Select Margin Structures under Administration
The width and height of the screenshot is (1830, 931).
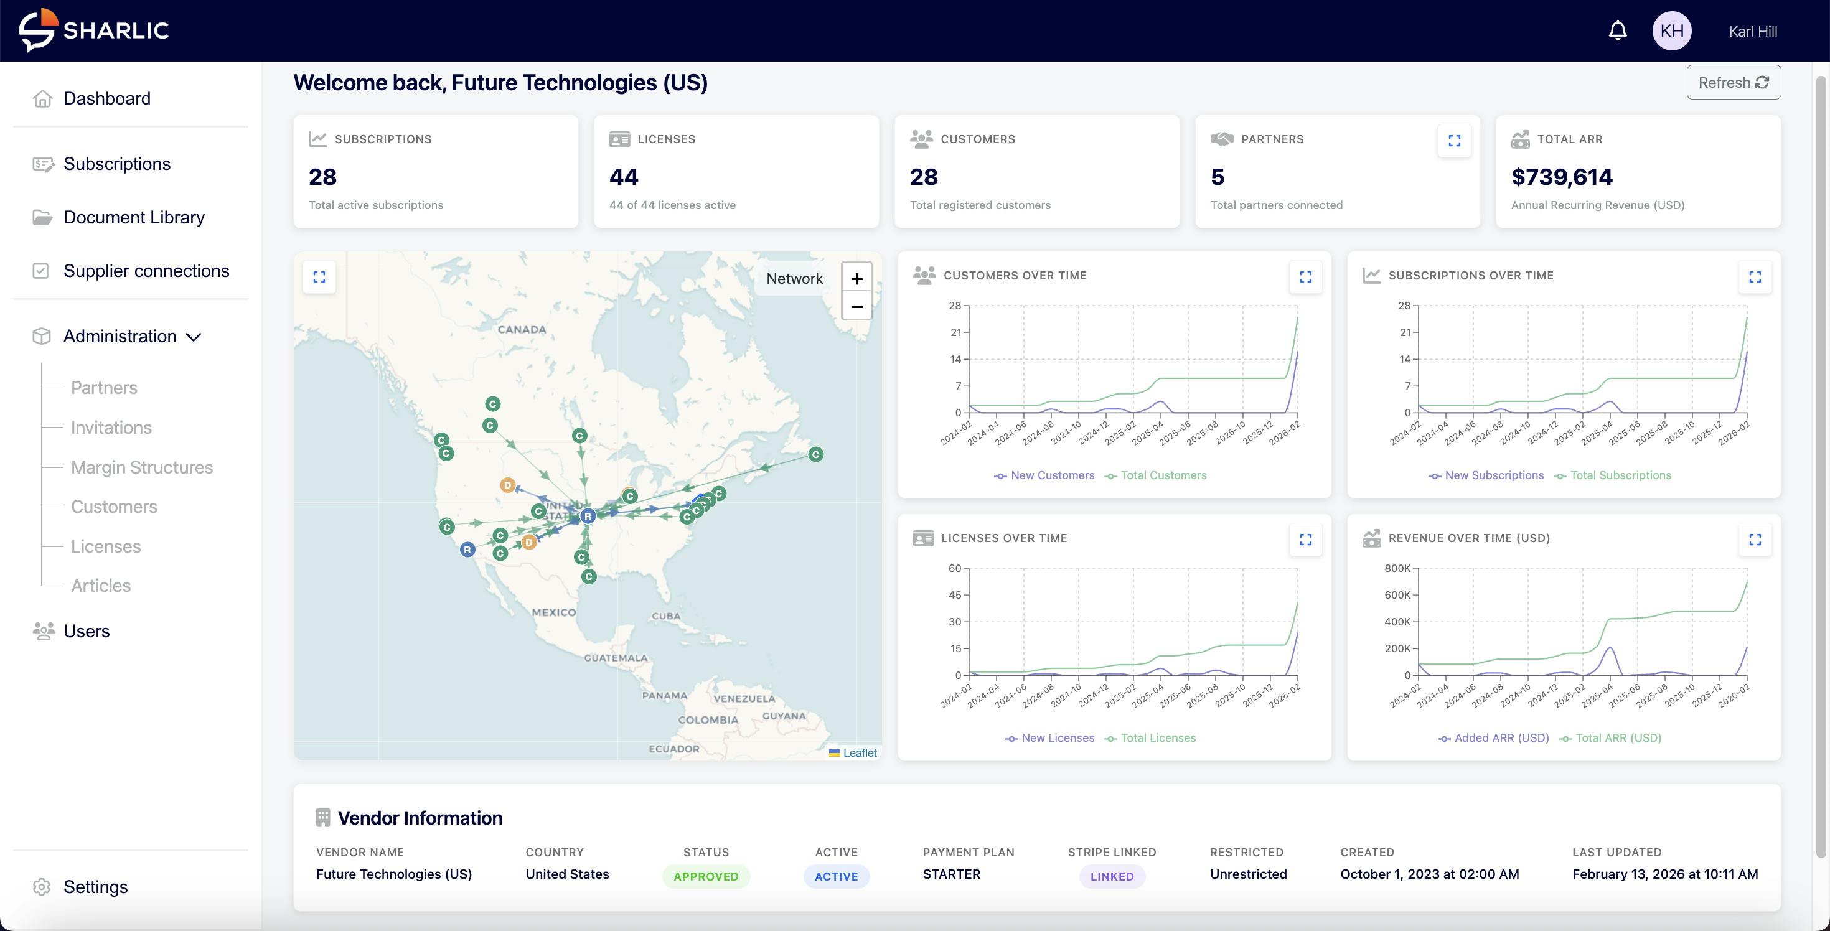pos(141,467)
